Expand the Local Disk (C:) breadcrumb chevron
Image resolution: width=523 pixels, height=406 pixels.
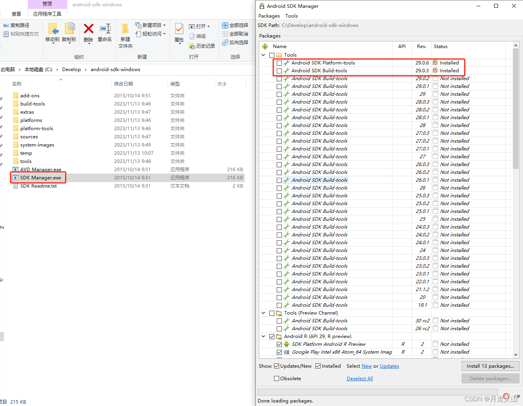click(x=57, y=70)
